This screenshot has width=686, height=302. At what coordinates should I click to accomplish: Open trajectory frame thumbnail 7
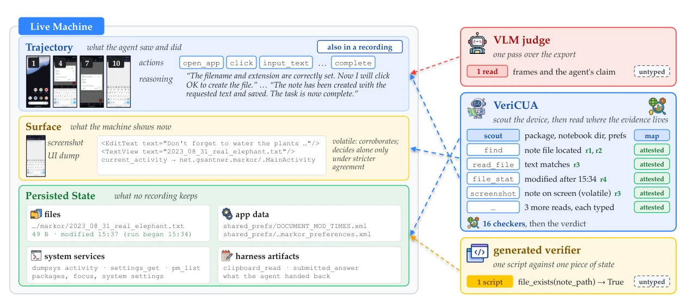91,81
